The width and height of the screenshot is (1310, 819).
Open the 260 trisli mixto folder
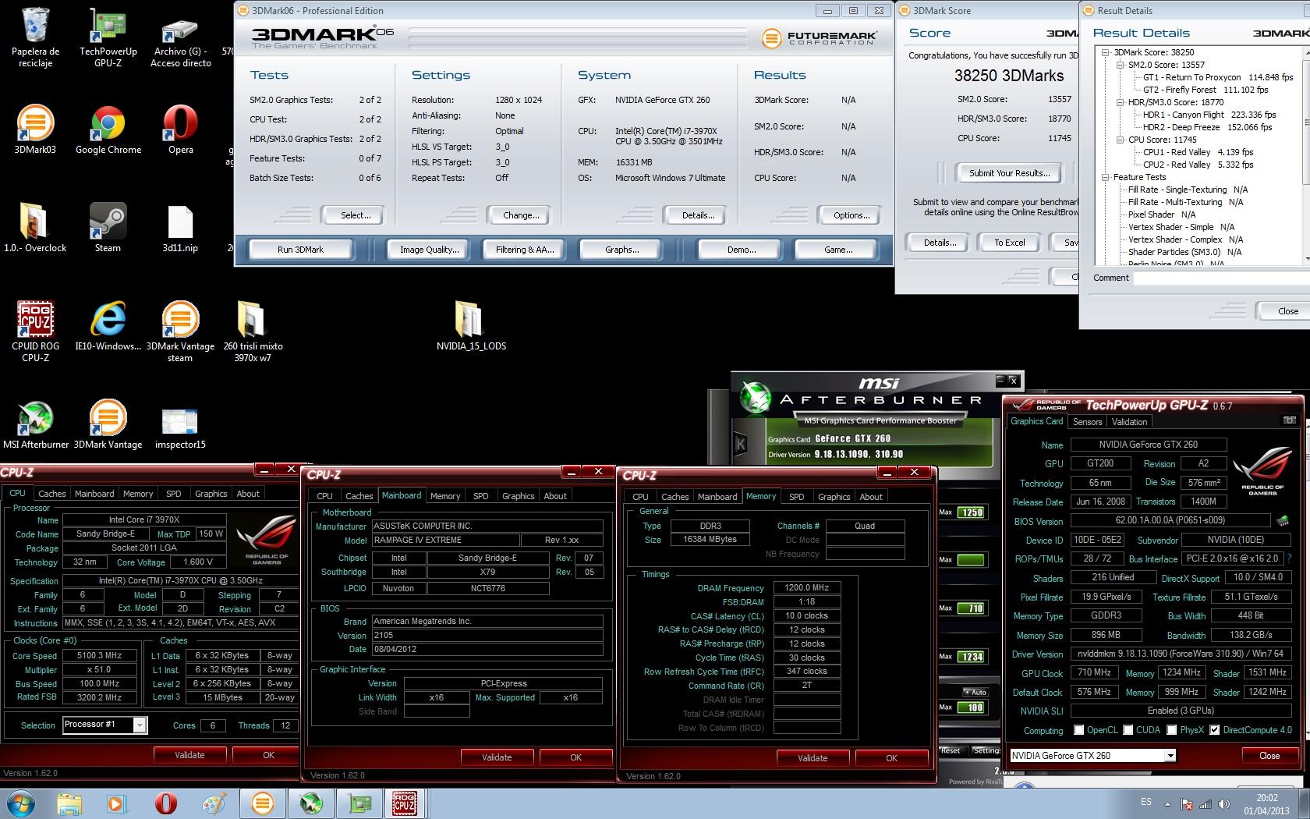pyautogui.click(x=253, y=331)
